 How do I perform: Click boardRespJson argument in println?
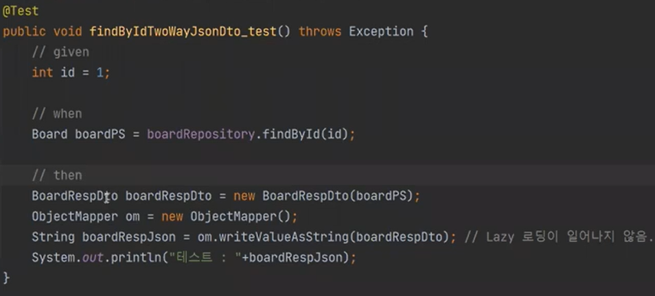tap(295, 257)
